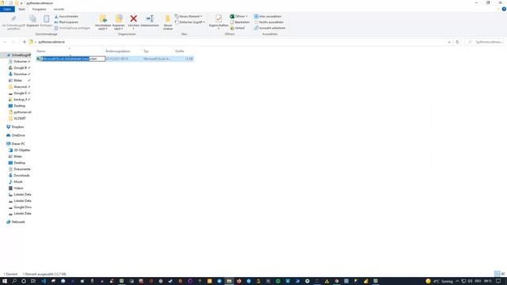Click the pythonexcelmacro address bar path
507x285 pixels.
click(51, 42)
